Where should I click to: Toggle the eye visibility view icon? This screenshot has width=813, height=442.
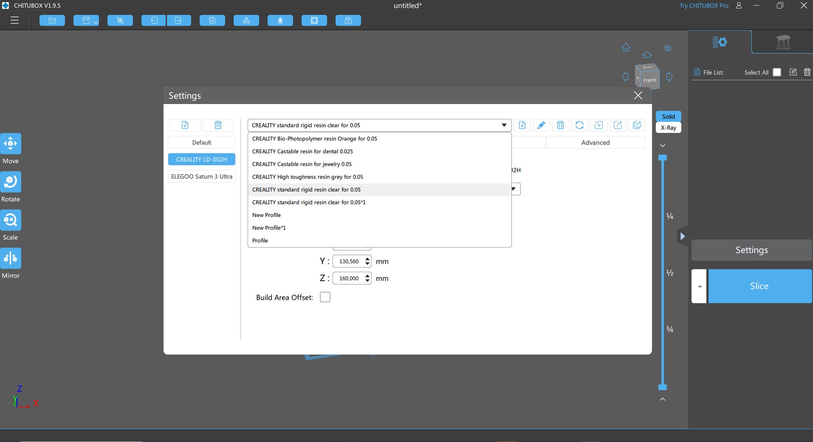(x=667, y=48)
